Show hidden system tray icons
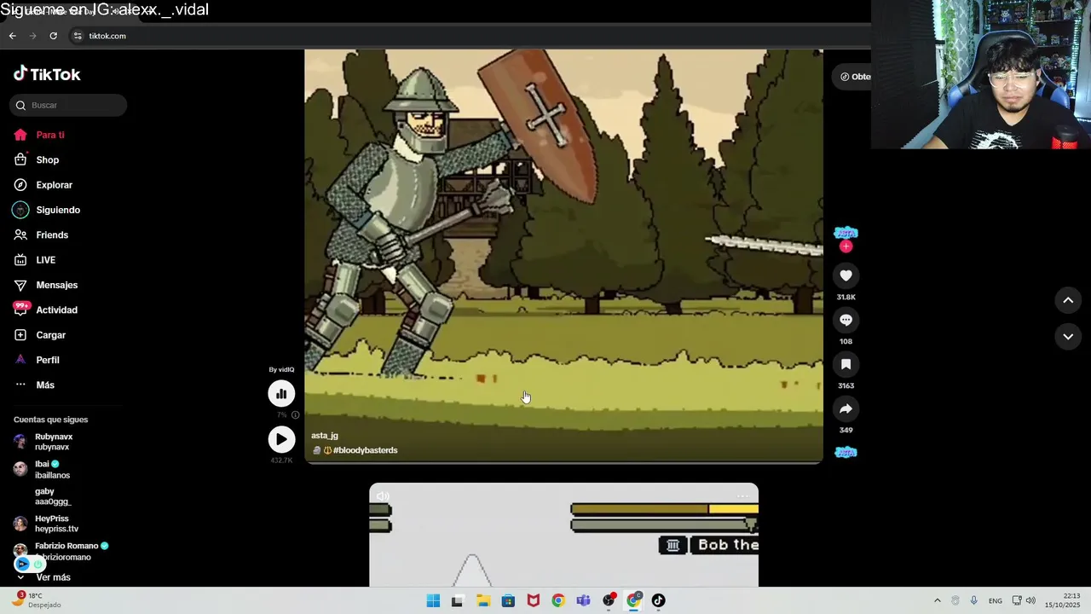 pyautogui.click(x=938, y=600)
